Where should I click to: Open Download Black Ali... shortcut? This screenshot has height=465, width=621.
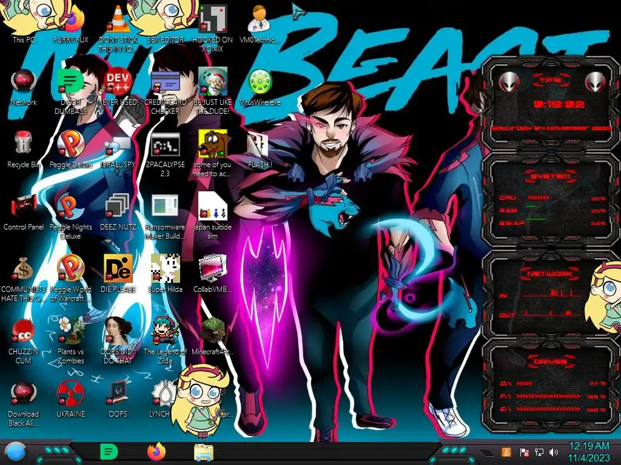(x=24, y=394)
